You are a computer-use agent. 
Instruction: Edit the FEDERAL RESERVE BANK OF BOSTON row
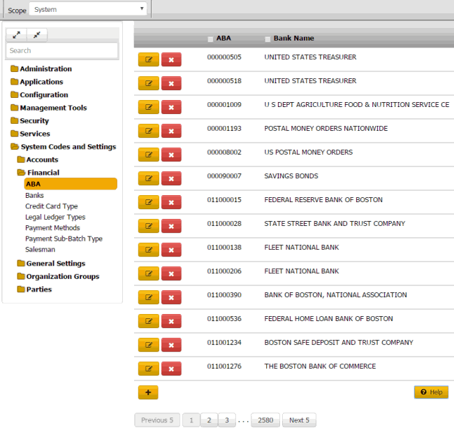[x=148, y=202]
